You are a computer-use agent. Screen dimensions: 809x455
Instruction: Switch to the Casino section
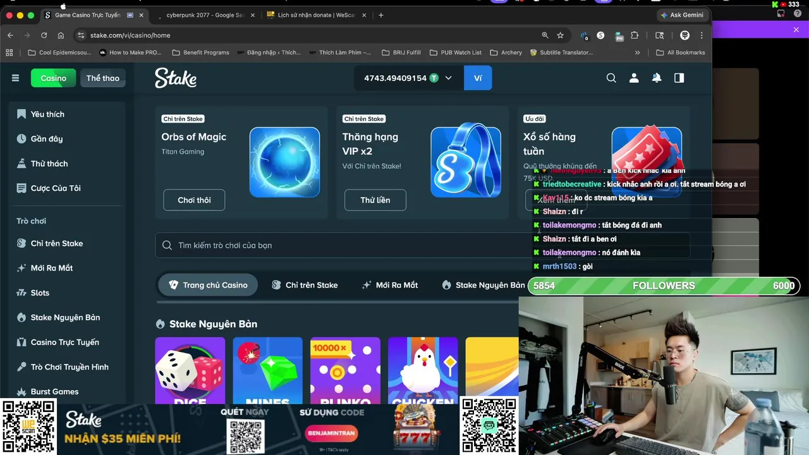[53, 78]
